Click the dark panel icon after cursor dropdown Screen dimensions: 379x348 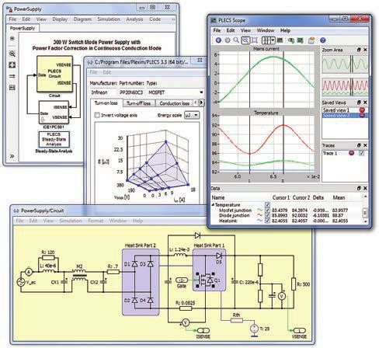pos(280,40)
